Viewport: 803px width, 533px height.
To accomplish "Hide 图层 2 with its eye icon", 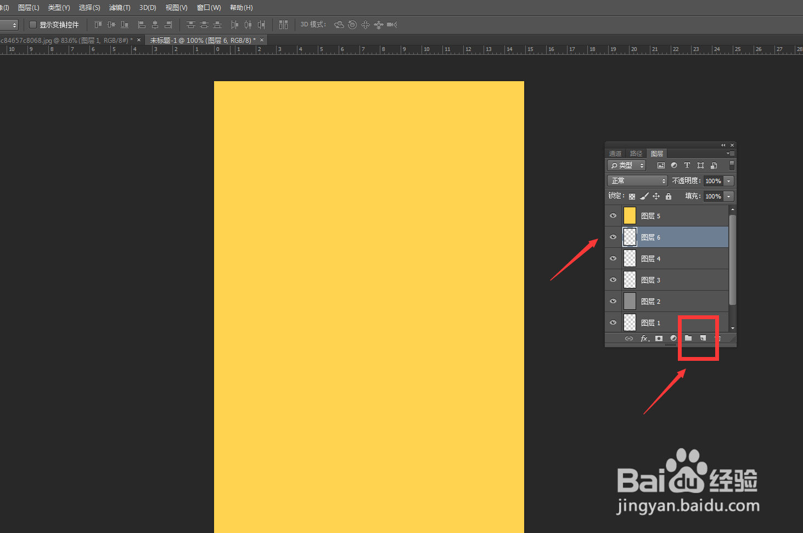I will pos(613,301).
